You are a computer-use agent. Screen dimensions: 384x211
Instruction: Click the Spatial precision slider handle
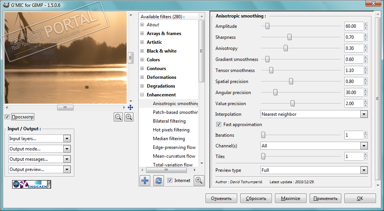291,81
